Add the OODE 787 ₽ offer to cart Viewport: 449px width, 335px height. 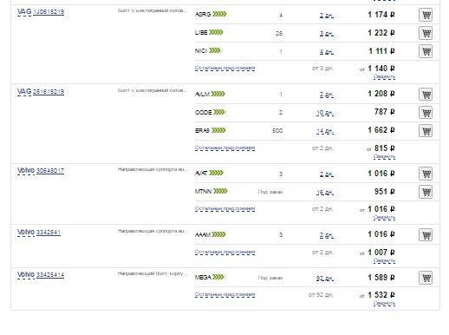[426, 112]
